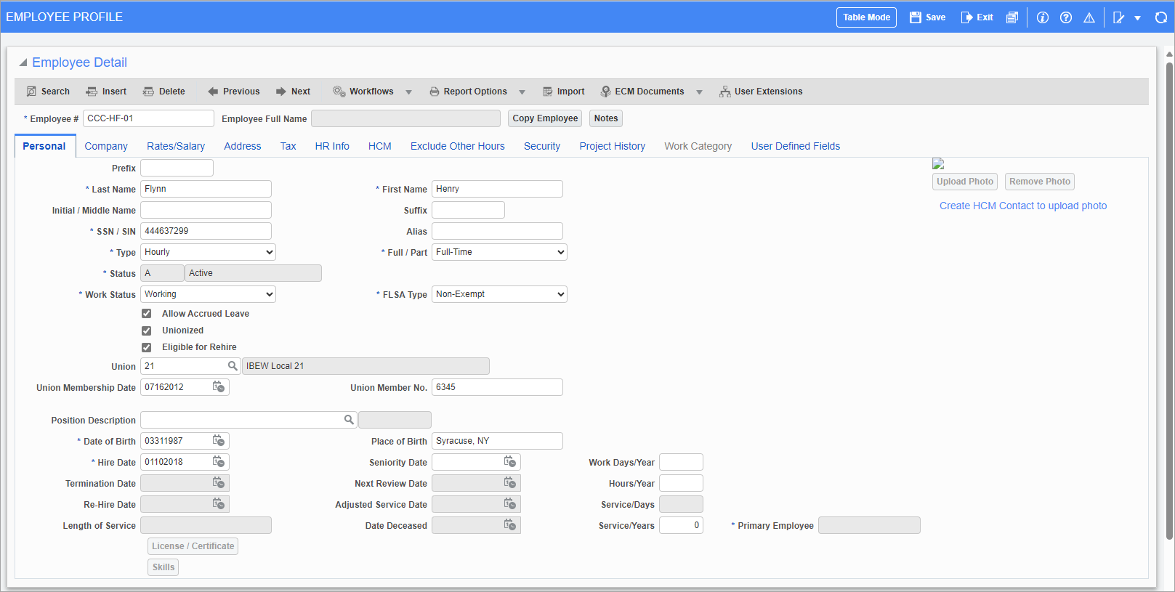This screenshot has width=1175, height=592.
Task: Open the Full / Part dropdown
Action: pyautogui.click(x=499, y=252)
